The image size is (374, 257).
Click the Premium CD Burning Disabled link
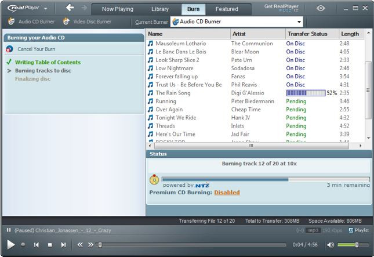coord(227,193)
